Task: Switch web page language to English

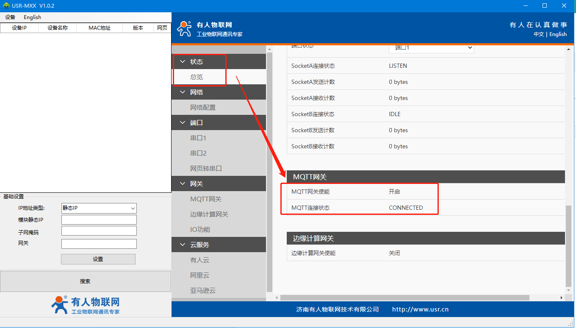Action: point(558,34)
